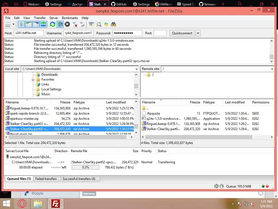Screen dimensions: 278x209
Task: Sort local files by Last modified column
Action: (116, 102)
